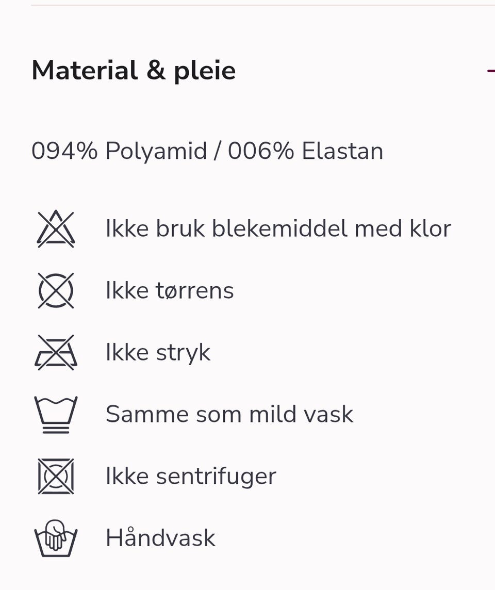Click the 'Ikke tørrens' label
The width and height of the screenshot is (495, 590).
pos(170,290)
